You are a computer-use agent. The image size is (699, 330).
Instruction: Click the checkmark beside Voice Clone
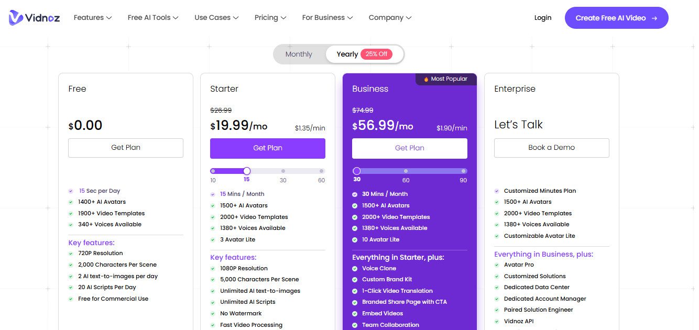pos(355,268)
